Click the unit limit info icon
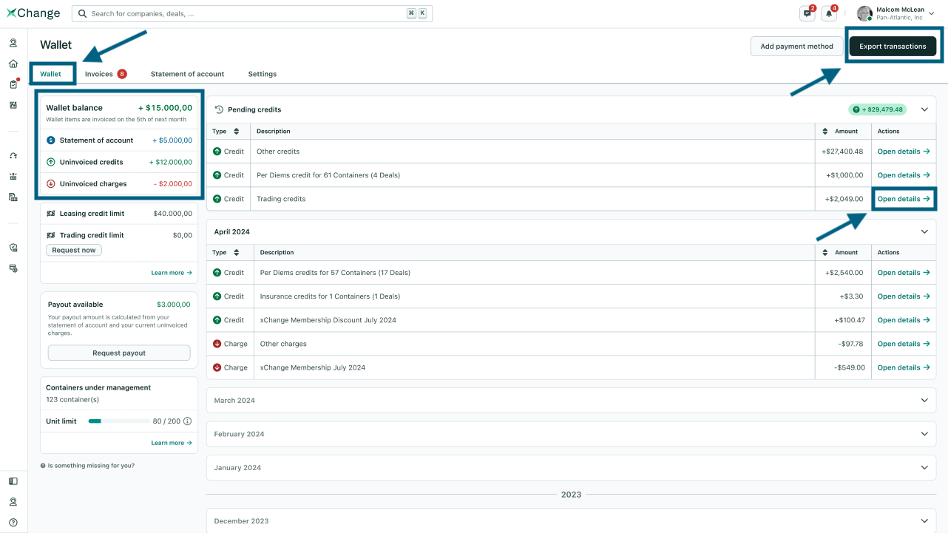Viewport: 948px width, 533px height. click(187, 421)
